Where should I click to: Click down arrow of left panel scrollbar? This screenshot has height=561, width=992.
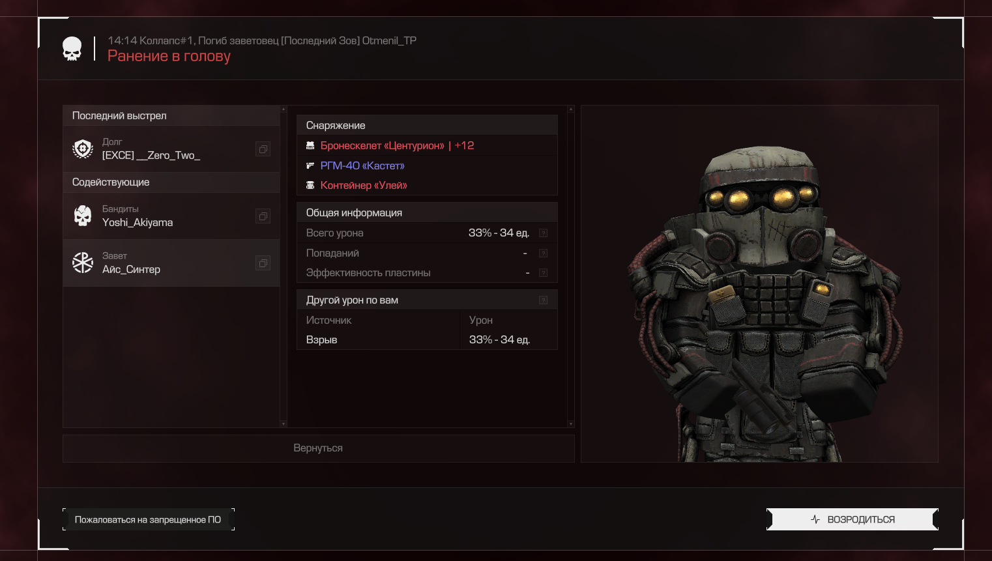coord(283,424)
